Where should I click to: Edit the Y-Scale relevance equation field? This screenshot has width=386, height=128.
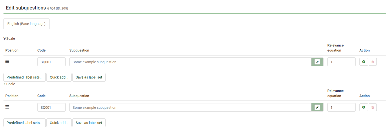341,62
